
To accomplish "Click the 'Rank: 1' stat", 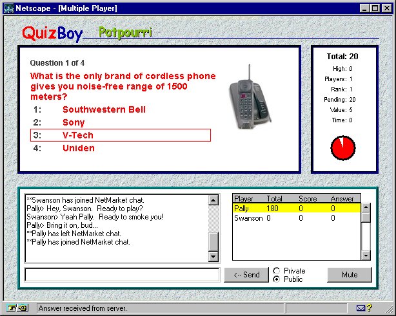I will click(342, 89).
